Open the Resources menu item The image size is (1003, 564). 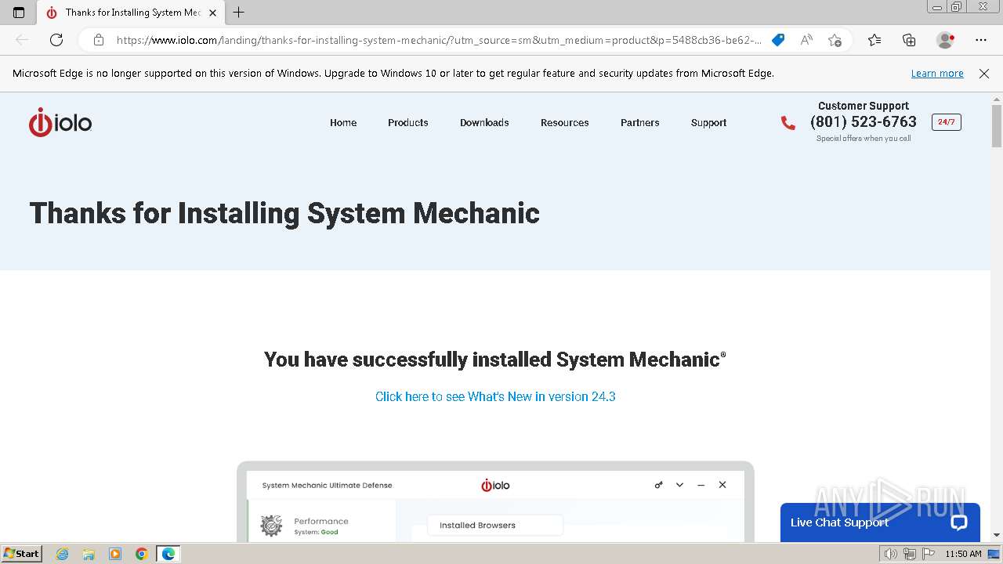click(x=564, y=123)
